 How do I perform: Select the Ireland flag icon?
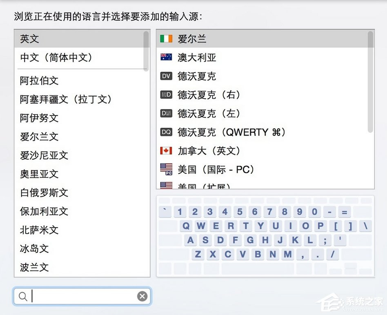[166, 39]
